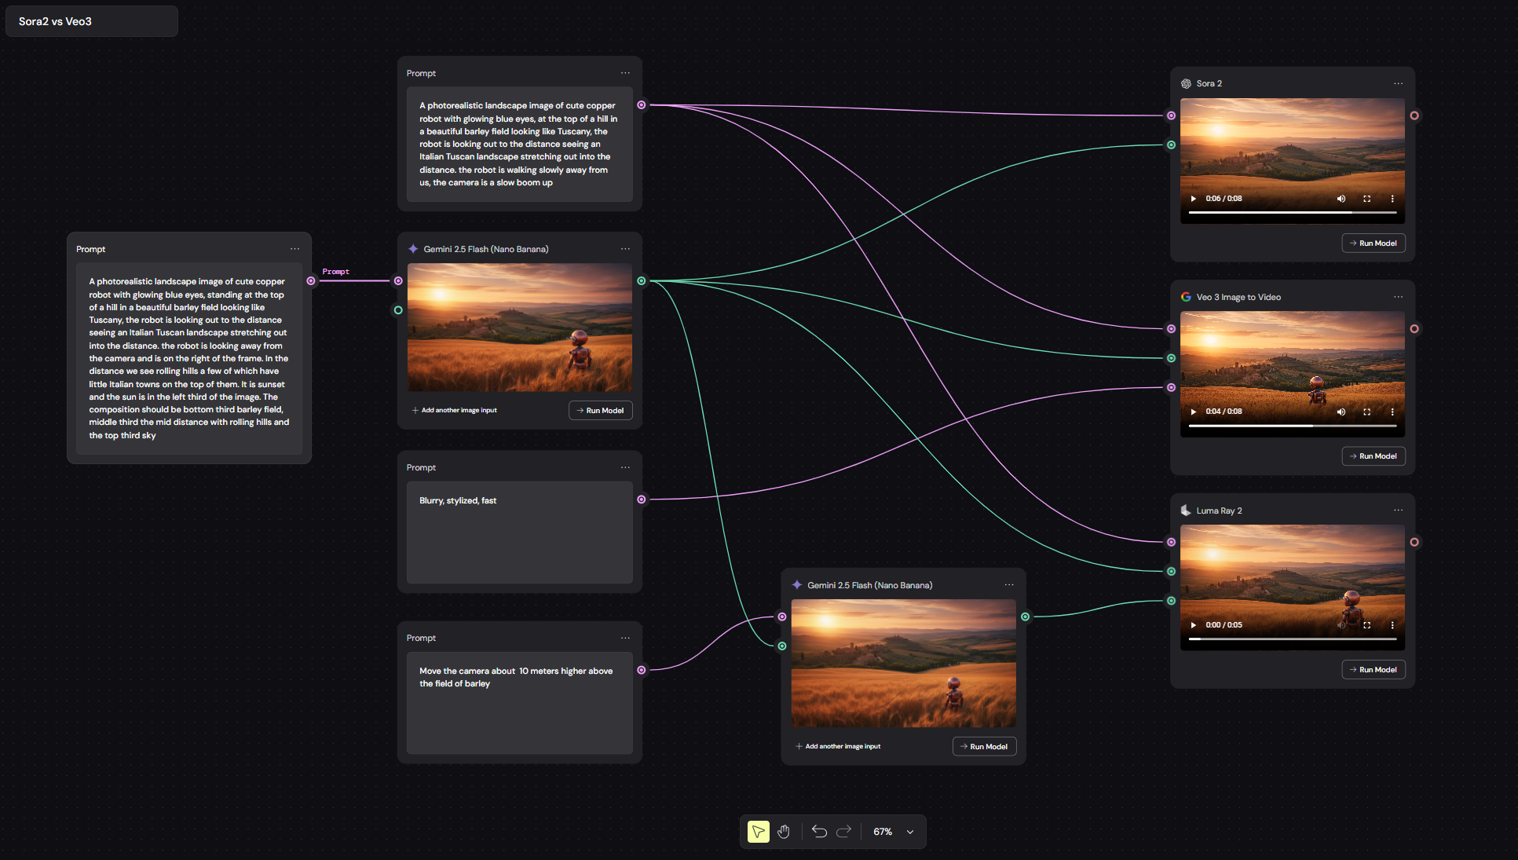Mute the Luma Ray 2 video audio

(1341, 625)
